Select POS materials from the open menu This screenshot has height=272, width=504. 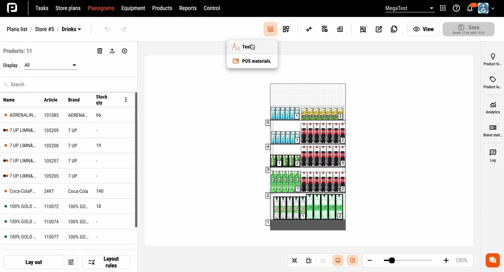point(256,61)
